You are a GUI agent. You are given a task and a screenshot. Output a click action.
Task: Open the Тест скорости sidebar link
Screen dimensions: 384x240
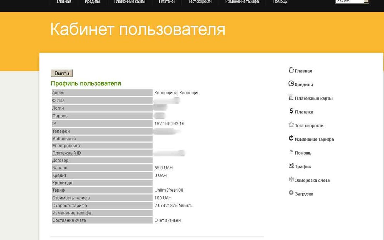[x=309, y=126]
